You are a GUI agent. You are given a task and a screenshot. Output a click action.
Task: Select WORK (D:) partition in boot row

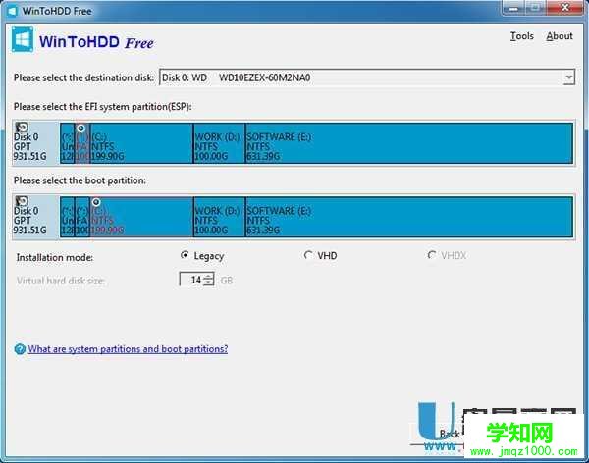pos(219,217)
